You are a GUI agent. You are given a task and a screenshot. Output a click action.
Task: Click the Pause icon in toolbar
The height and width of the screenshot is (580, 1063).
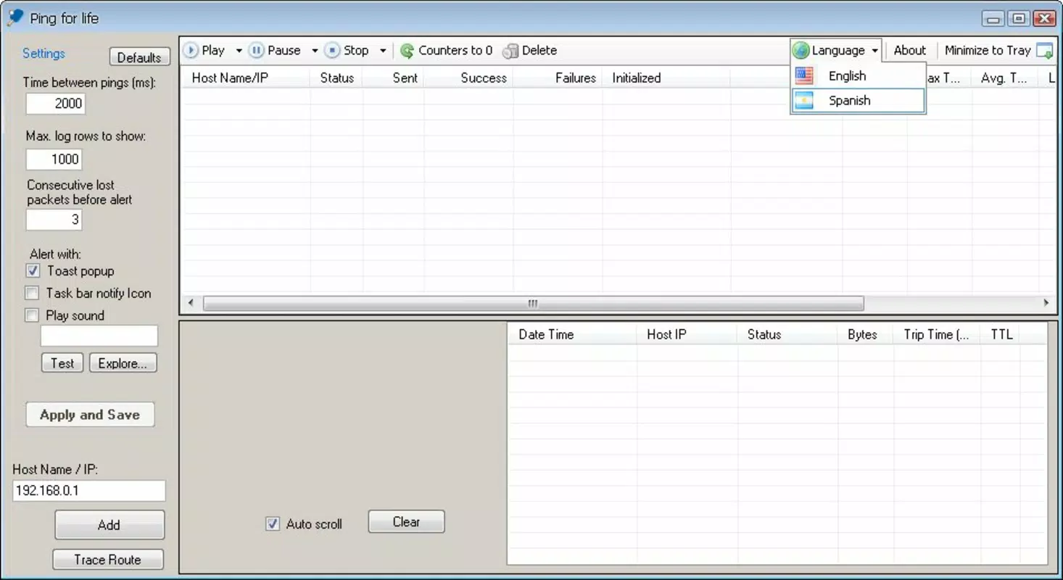point(256,51)
